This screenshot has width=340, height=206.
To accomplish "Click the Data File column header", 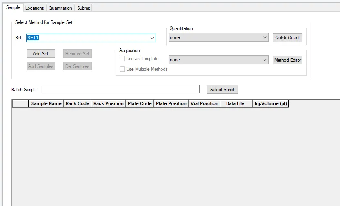I will (x=236, y=104).
